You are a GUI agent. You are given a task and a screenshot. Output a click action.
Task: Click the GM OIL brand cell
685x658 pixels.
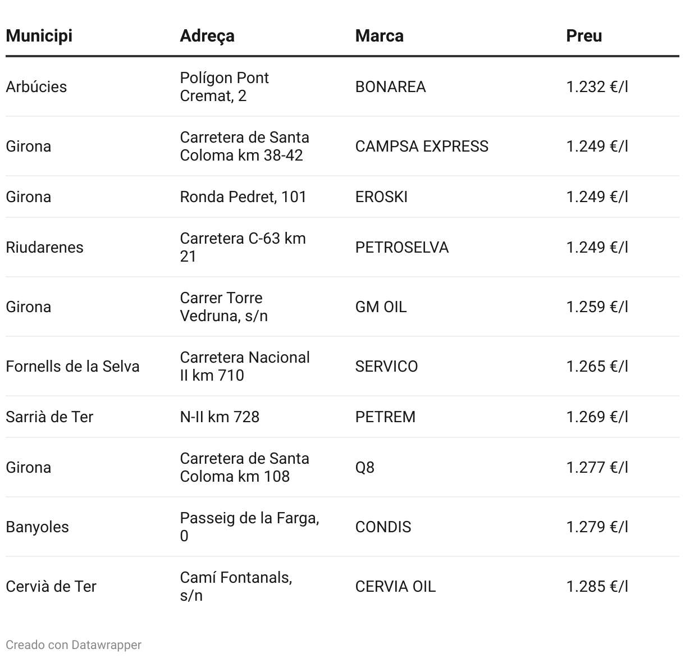click(381, 307)
